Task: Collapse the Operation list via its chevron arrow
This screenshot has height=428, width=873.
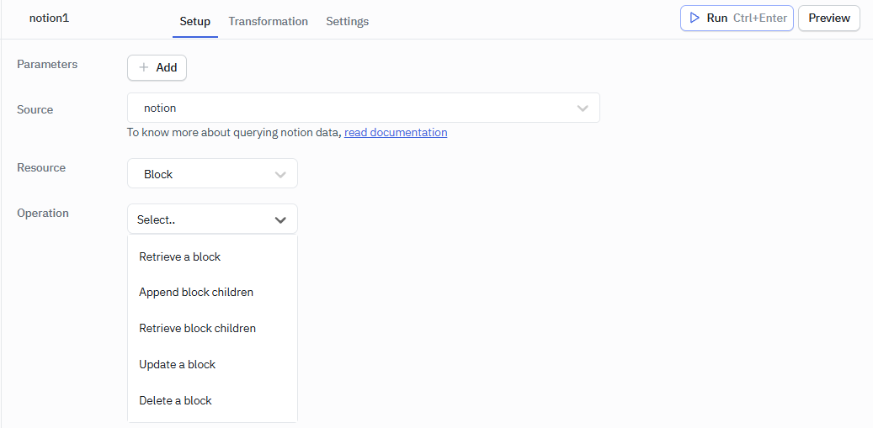Action: pyautogui.click(x=280, y=219)
